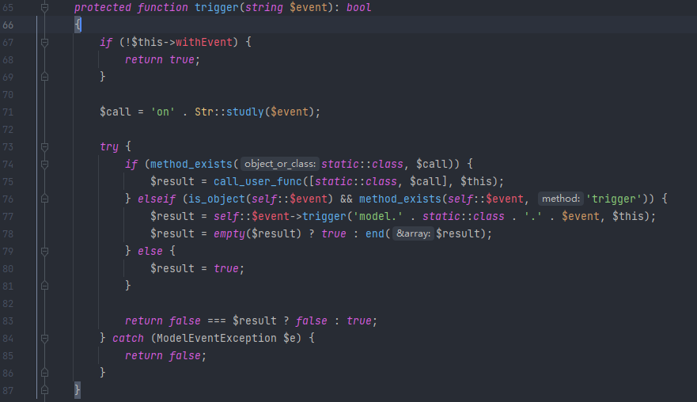The height and width of the screenshot is (402, 697).
Task: Collapse the try block at line 73
Action: click(x=45, y=147)
